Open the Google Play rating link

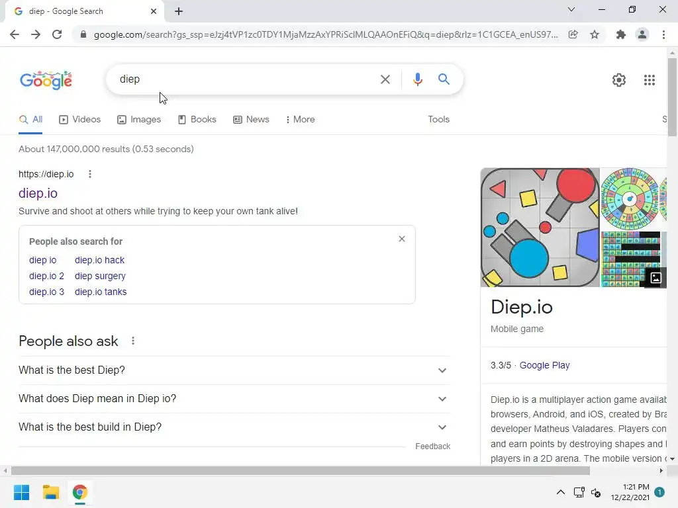(x=544, y=365)
